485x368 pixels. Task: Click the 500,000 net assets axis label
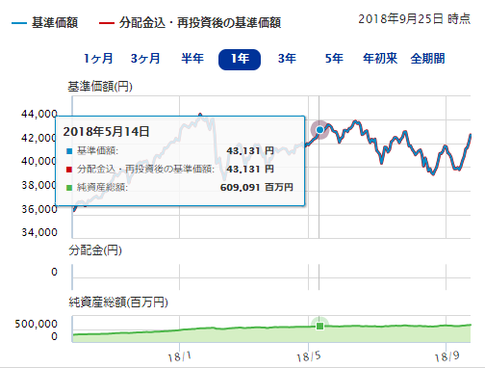[36, 324]
